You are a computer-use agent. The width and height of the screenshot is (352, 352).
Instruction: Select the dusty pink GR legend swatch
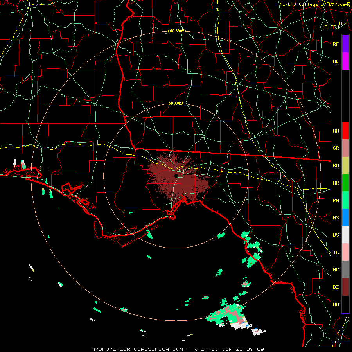click(345, 148)
